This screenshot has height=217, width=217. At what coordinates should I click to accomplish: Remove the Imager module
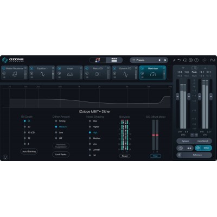pos(81,68)
